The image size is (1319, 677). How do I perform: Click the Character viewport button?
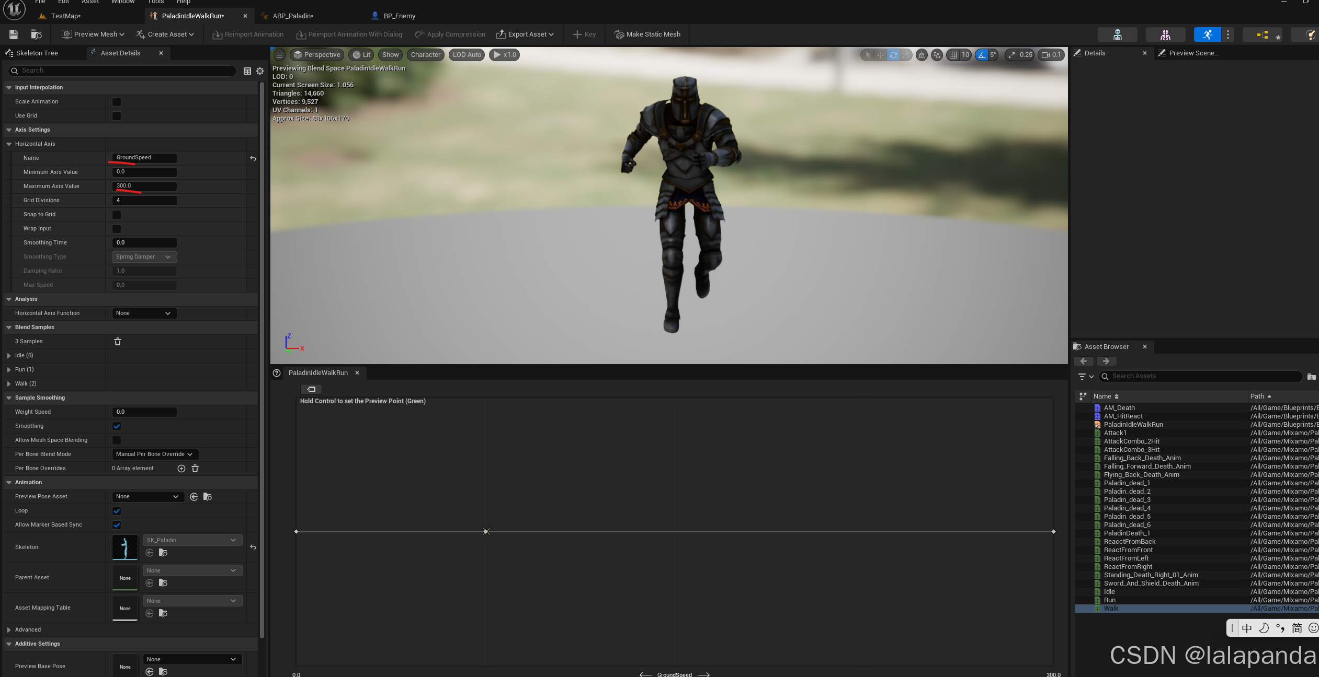(x=425, y=55)
